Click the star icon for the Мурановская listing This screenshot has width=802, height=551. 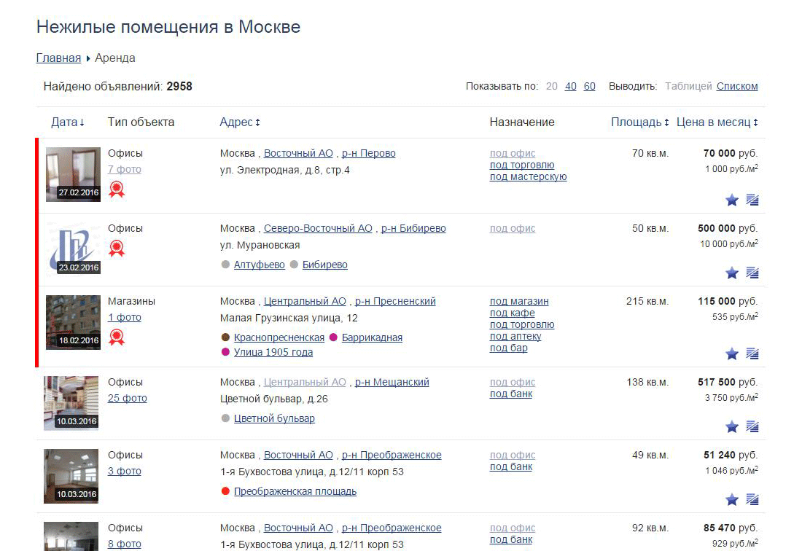point(732,273)
